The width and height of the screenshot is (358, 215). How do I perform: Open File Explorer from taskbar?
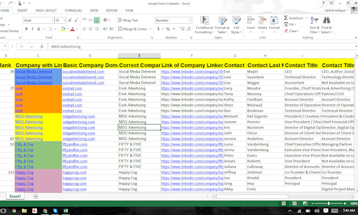[x=24, y=211]
